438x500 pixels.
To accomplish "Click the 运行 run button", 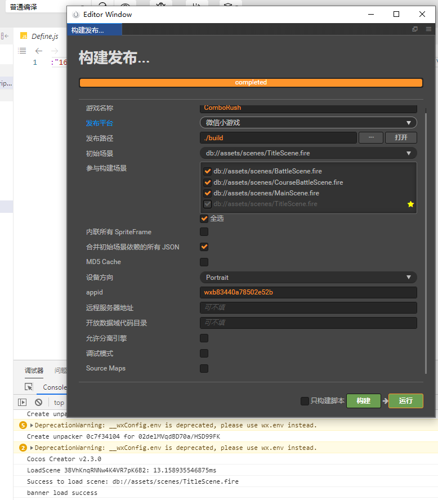I will pyautogui.click(x=406, y=401).
